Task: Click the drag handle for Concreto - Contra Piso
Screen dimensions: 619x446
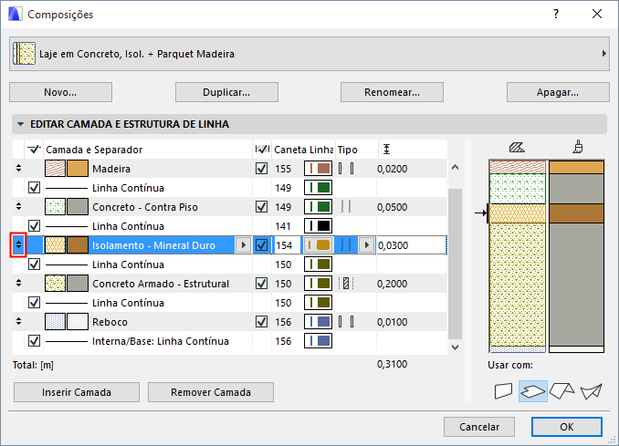Action: point(18,207)
